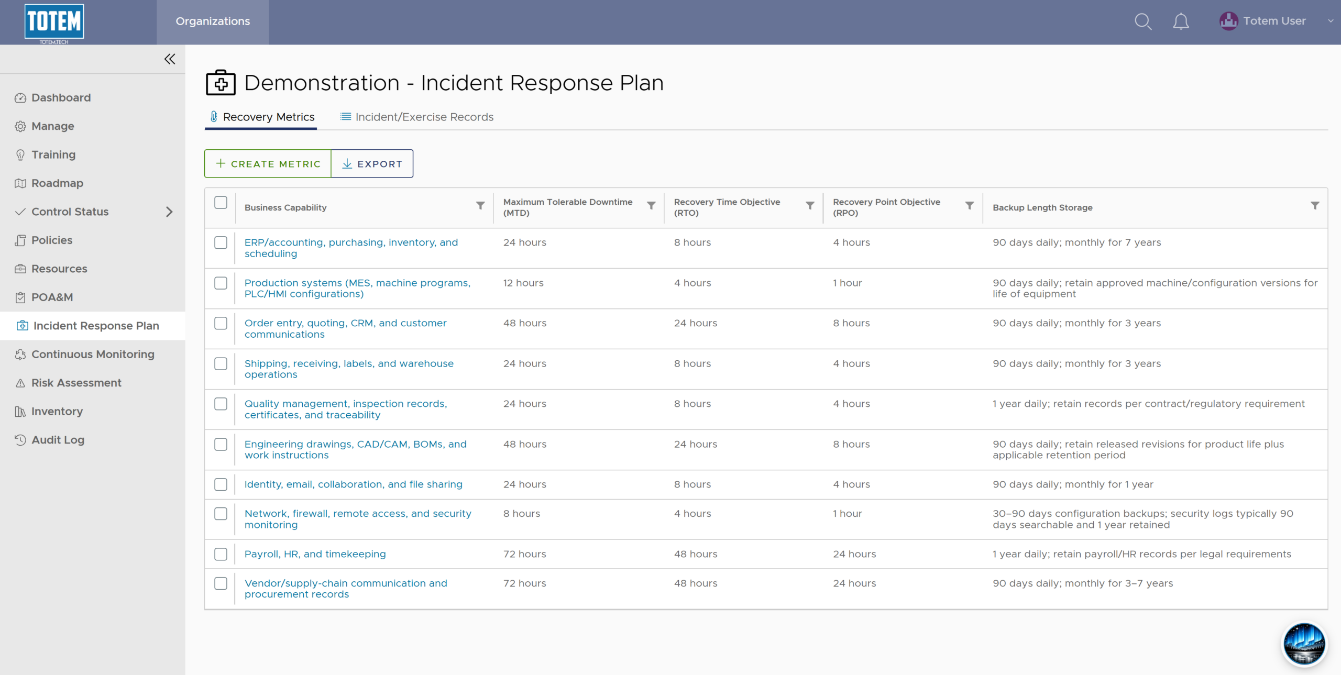Go to Dashboard in sidebar
Image resolution: width=1341 pixels, height=675 pixels.
click(x=61, y=98)
